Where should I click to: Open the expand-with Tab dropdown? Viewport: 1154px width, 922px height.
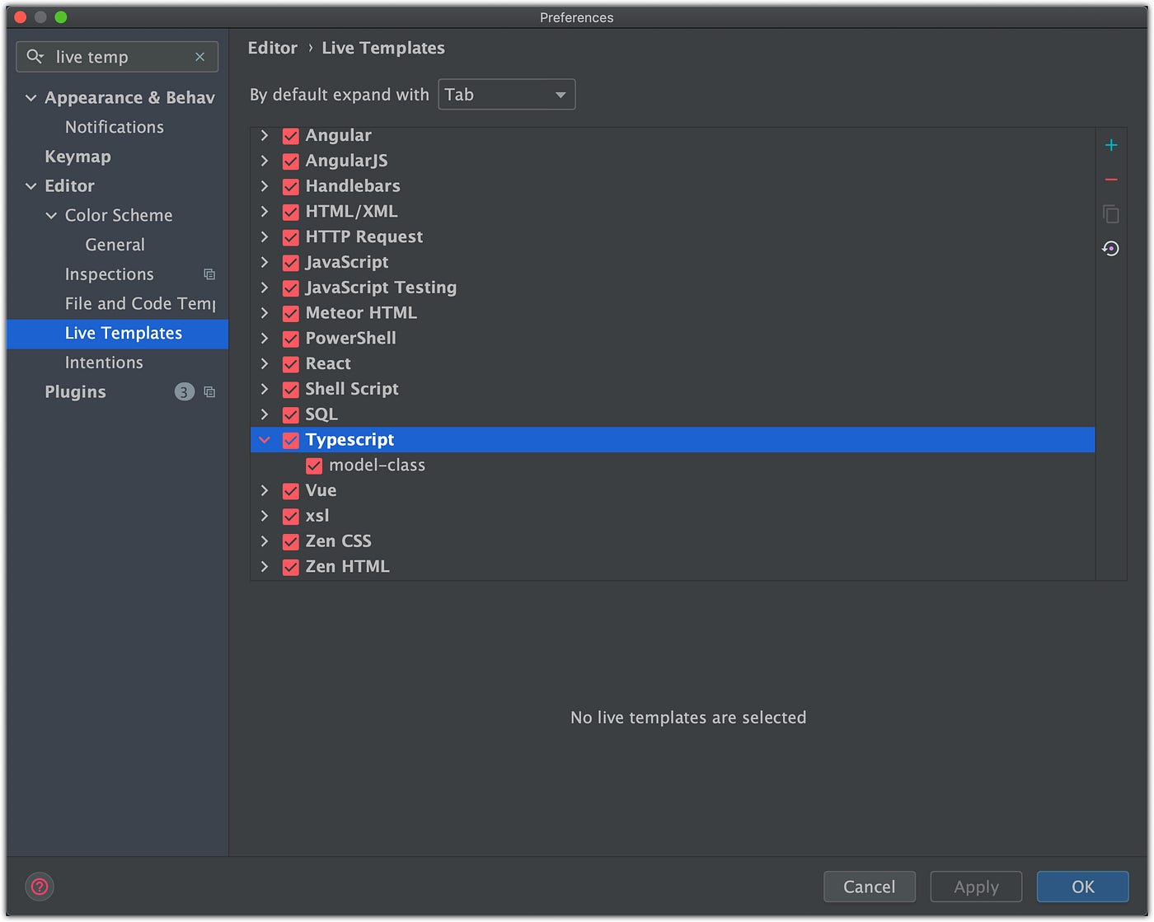coord(506,95)
